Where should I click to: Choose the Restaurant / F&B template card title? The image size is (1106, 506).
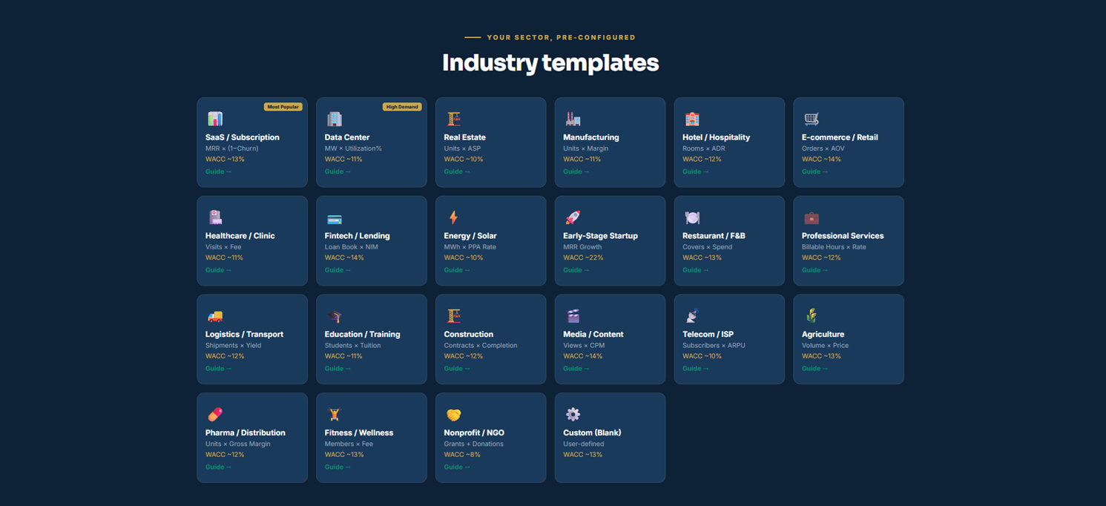pyautogui.click(x=714, y=236)
